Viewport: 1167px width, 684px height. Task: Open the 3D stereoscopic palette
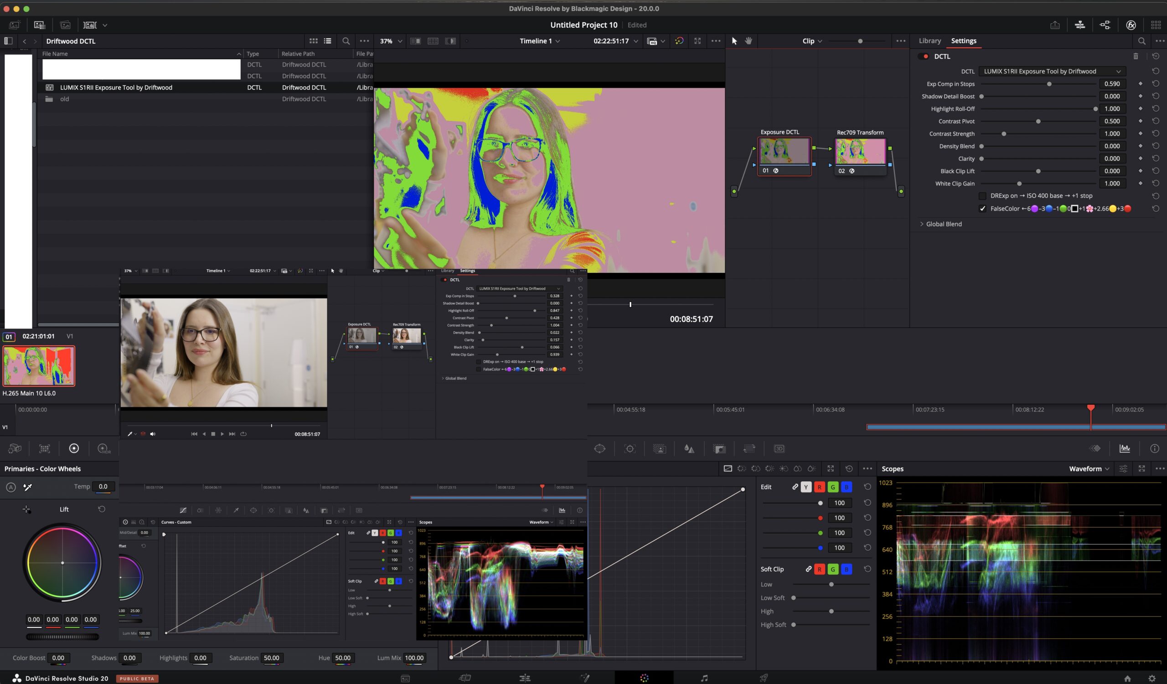click(x=779, y=448)
